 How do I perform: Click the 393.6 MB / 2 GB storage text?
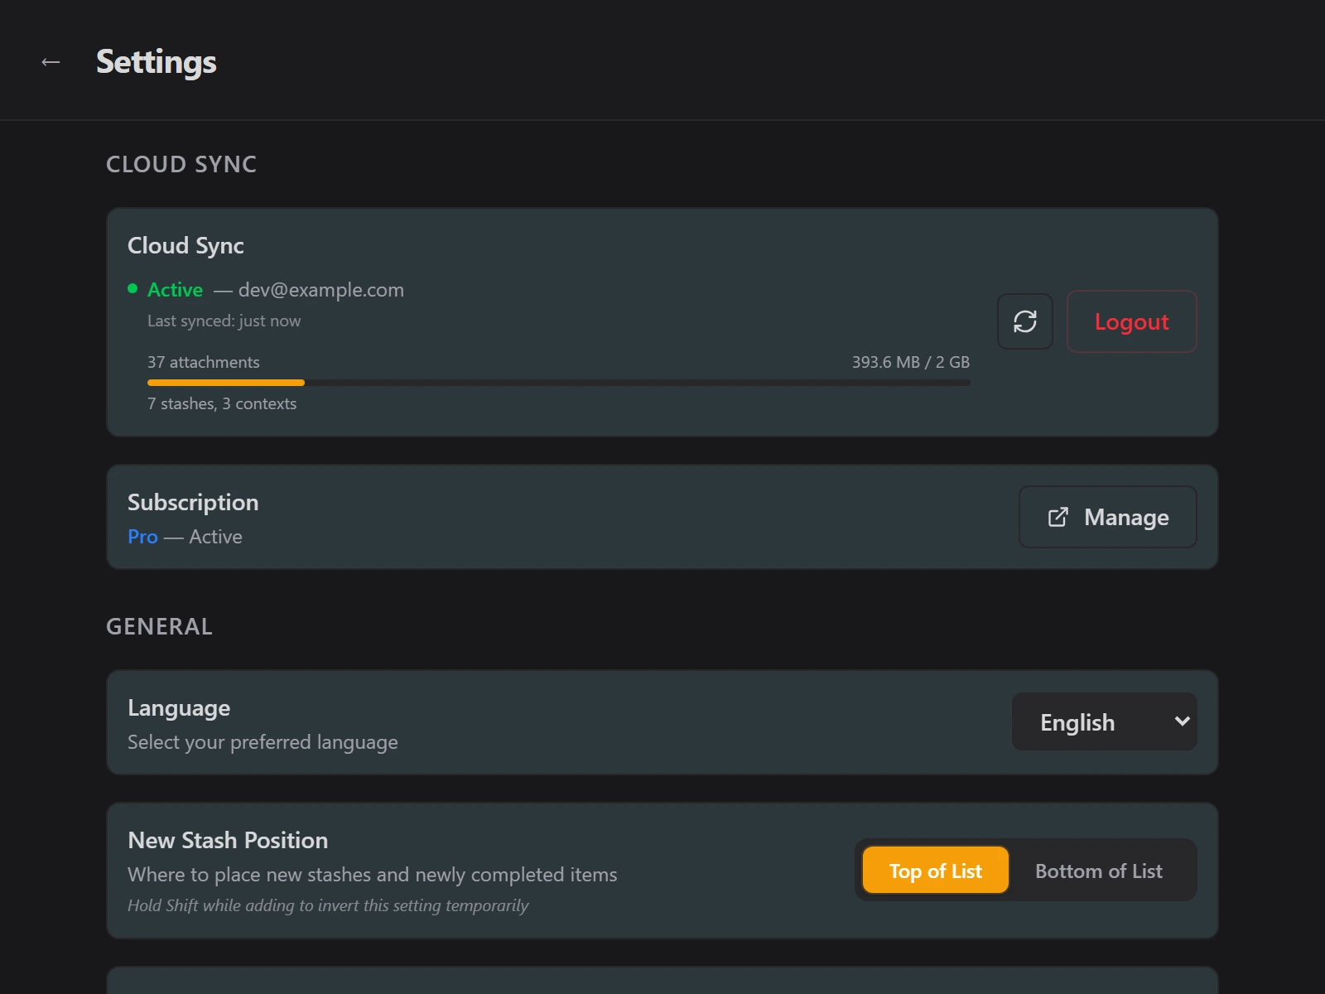point(911,362)
